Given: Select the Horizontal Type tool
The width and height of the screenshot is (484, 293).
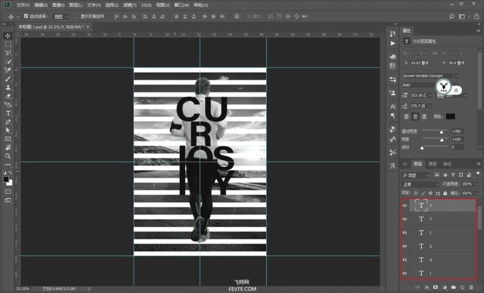Looking at the screenshot, I should (x=8, y=114).
